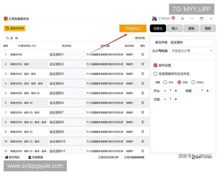Viewport: 218px width, 175px height.
Task: Select the 自定义 position radio button
Action: point(193,82)
